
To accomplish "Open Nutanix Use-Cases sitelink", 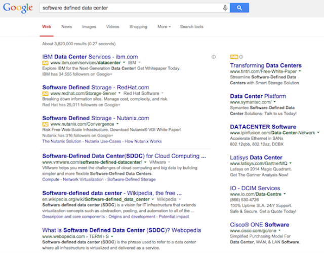I will click(x=103, y=141).
